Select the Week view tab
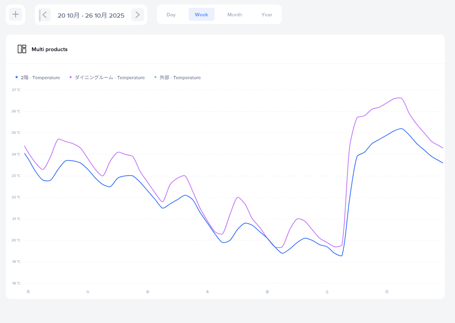Viewport: 455px width, 323px height. click(x=201, y=15)
